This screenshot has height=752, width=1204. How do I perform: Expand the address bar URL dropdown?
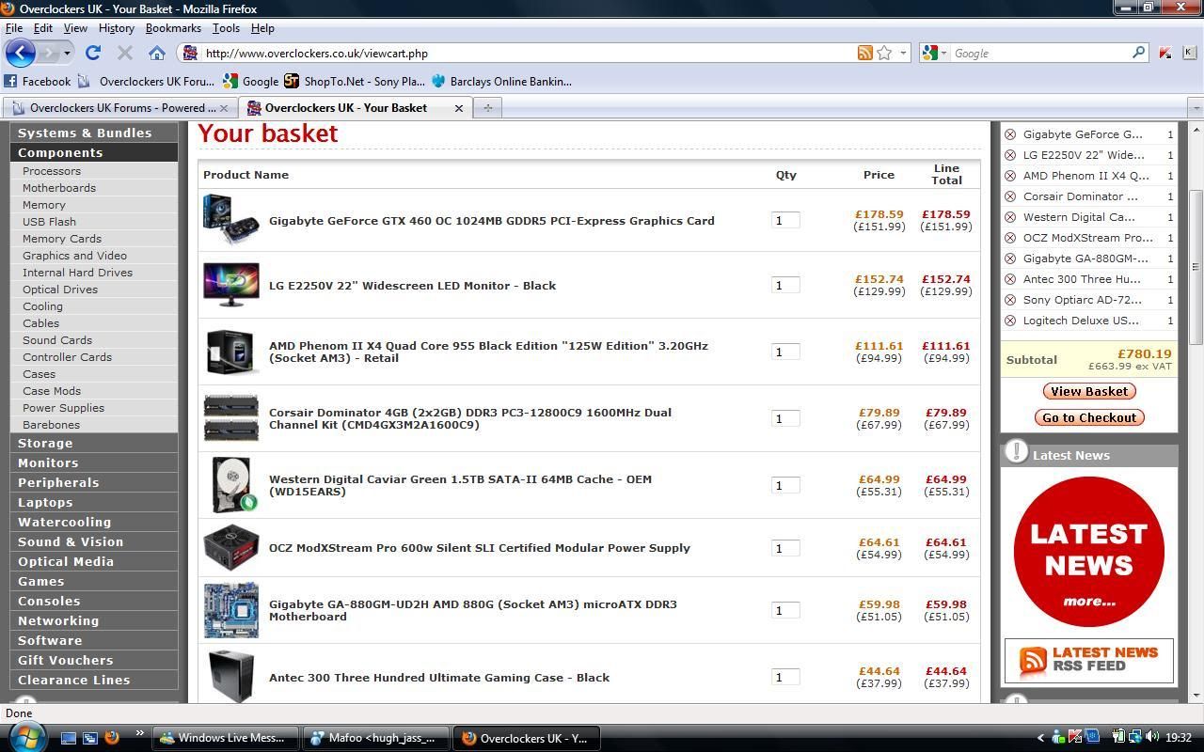coord(903,53)
